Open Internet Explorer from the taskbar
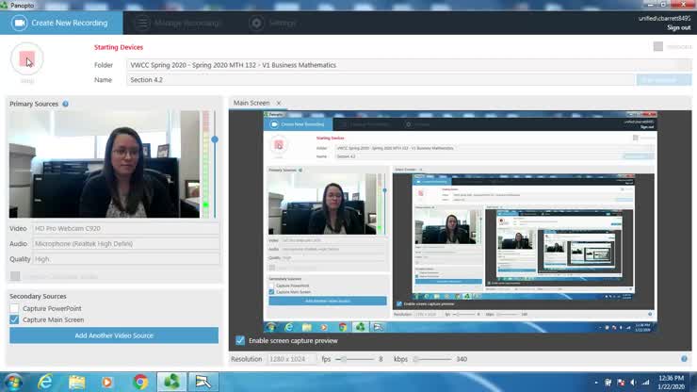 pos(44,382)
